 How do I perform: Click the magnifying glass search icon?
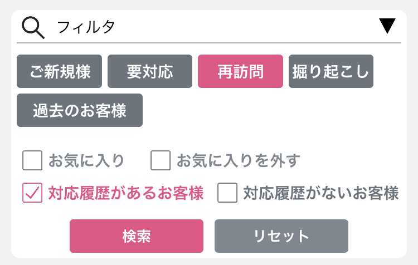(33, 27)
